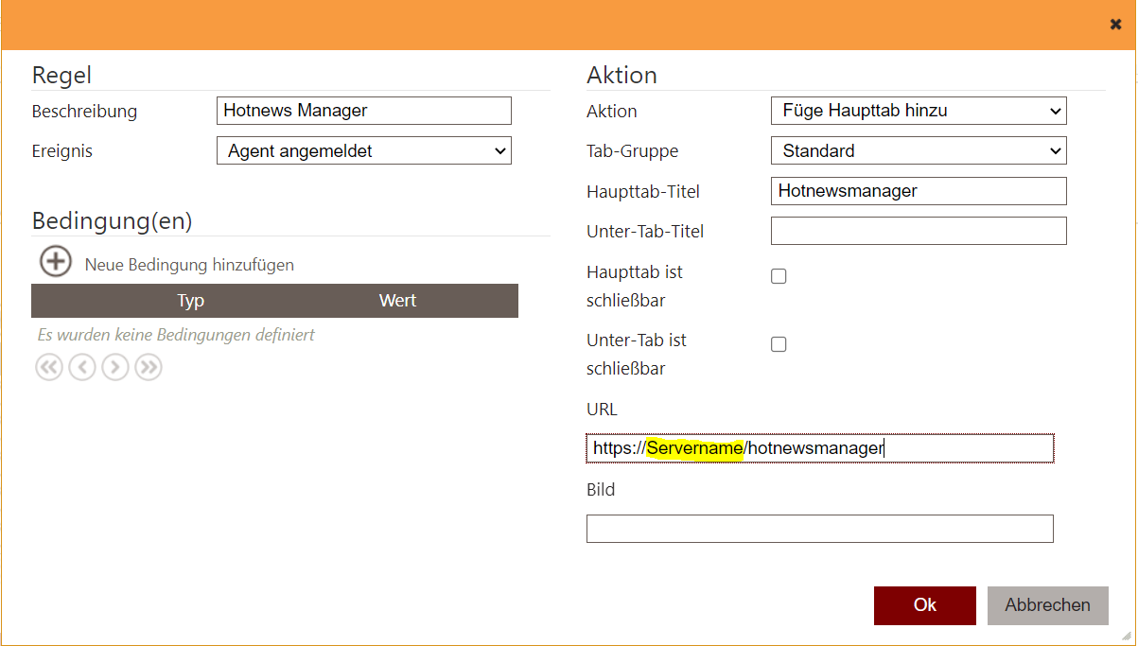1138x646 pixels.
Task: Select the empty Unter-Tab-Titel field
Action: point(919,231)
